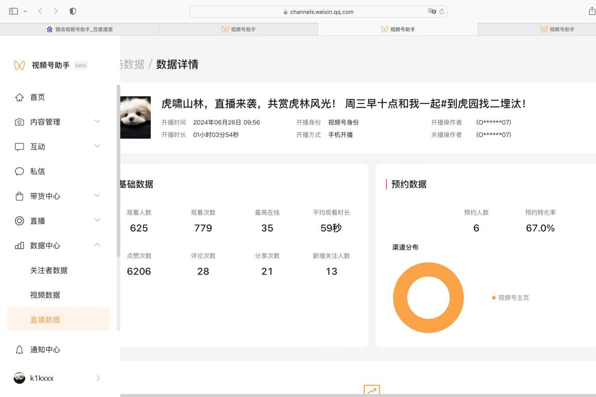This screenshot has height=397, width=596.
Task: Select 关注者数据 in the sidebar
Action: pos(49,271)
